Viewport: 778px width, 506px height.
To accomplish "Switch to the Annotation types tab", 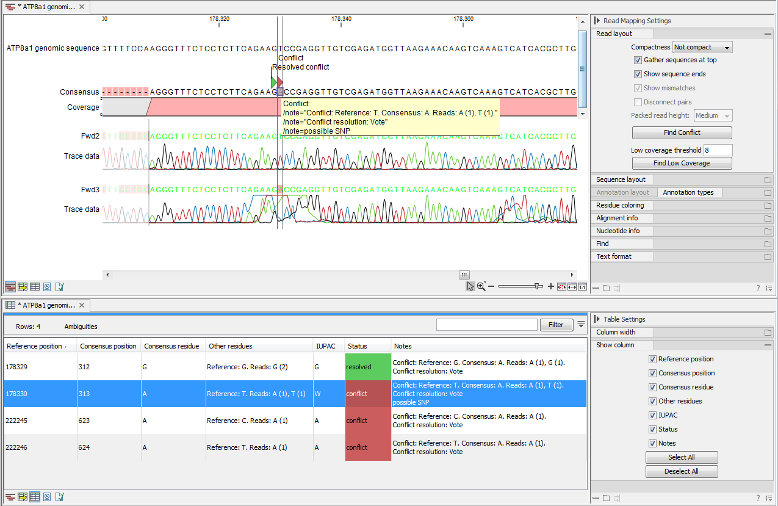I will pyautogui.click(x=688, y=192).
